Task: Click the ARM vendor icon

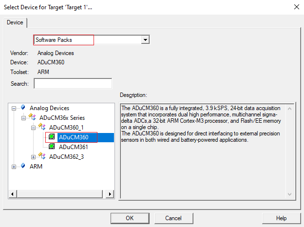Action: (23, 166)
